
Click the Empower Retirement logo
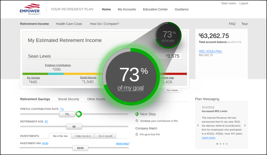[30, 9]
